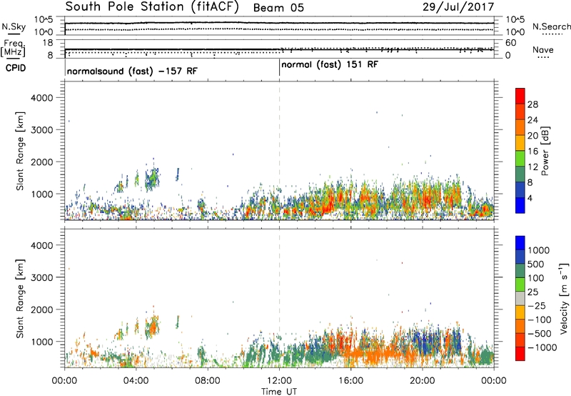Click the "12:00" time axis tick label

[279, 381]
